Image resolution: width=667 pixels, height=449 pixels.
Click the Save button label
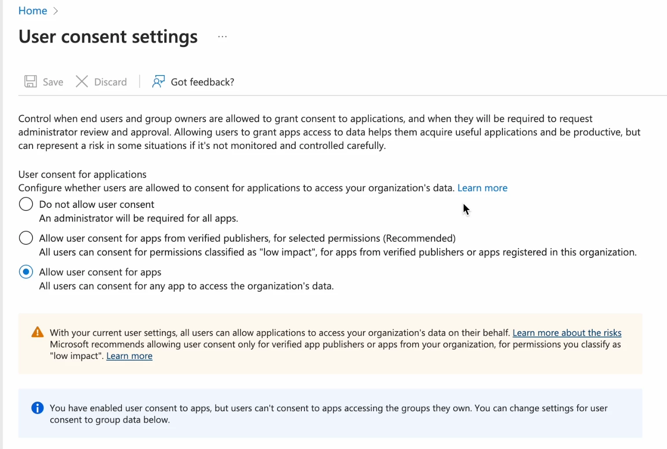click(53, 82)
